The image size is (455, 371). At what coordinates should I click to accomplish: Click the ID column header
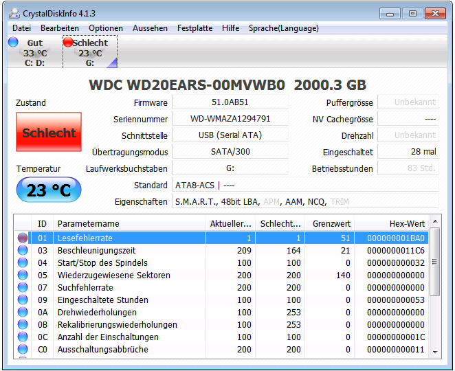42,224
